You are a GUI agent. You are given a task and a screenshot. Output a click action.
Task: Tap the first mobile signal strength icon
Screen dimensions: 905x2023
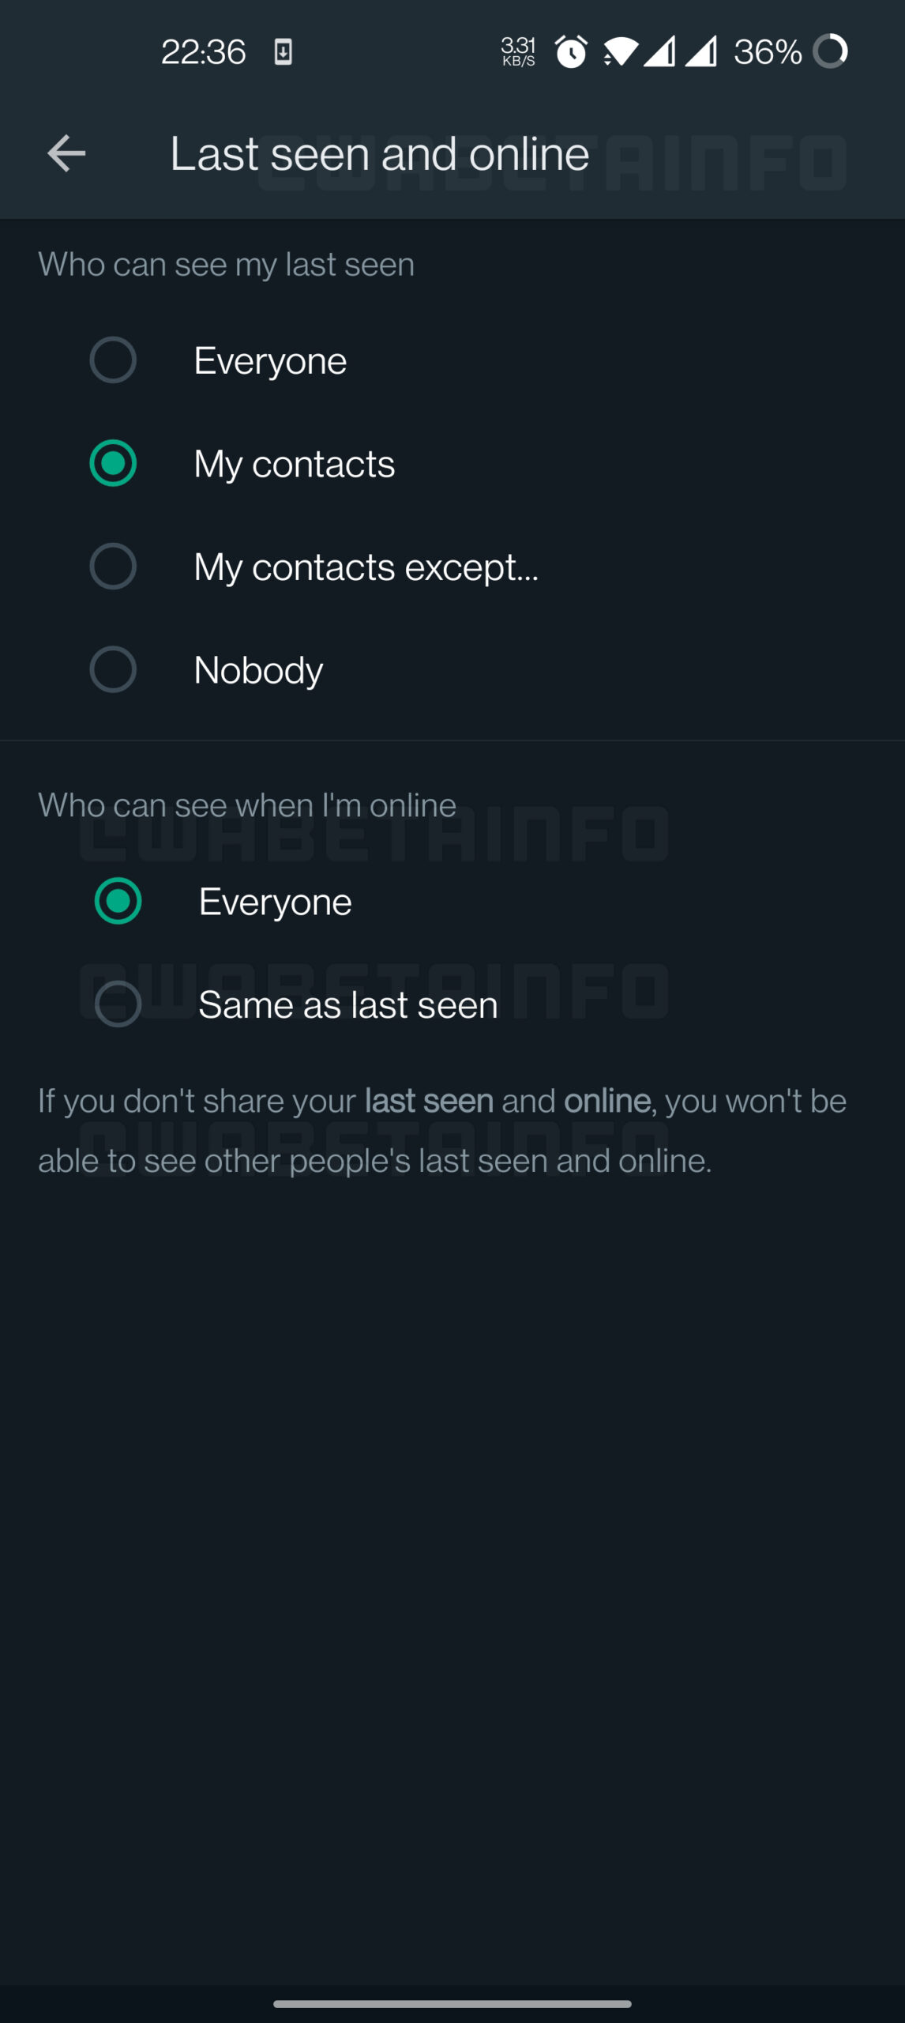point(659,52)
